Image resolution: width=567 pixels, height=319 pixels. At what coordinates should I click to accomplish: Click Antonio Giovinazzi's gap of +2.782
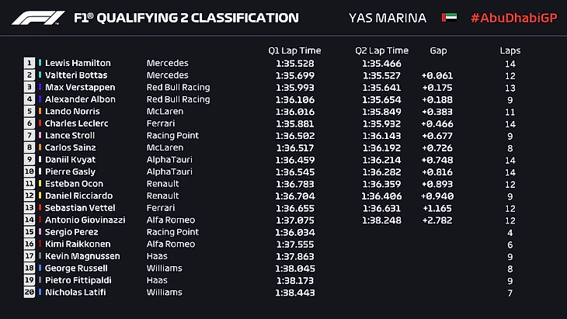[437, 220]
